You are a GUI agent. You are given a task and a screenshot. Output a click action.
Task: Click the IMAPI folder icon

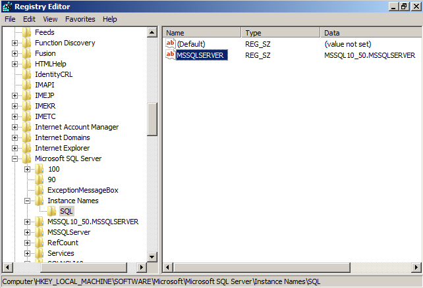coord(26,85)
